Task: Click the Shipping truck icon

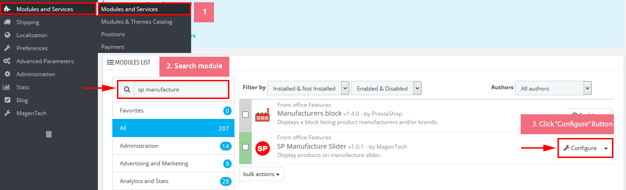Action: (x=7, y=22)
